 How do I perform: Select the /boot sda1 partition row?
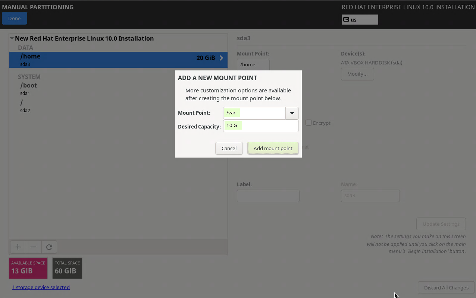click(x=118, y=89)
